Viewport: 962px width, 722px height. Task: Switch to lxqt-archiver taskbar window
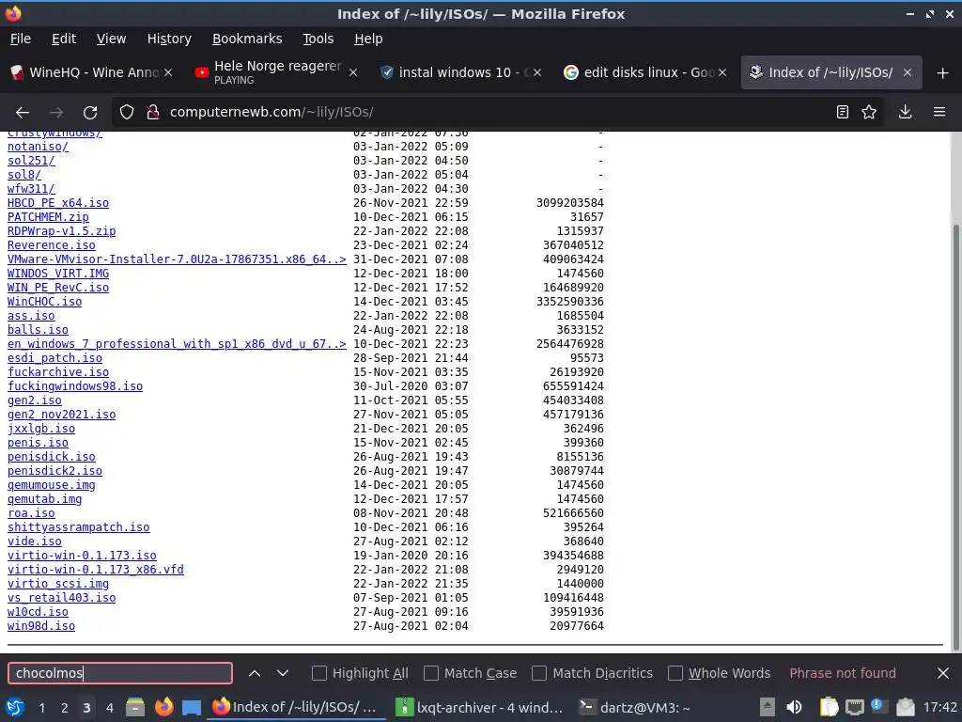click(x=479, y=708)
